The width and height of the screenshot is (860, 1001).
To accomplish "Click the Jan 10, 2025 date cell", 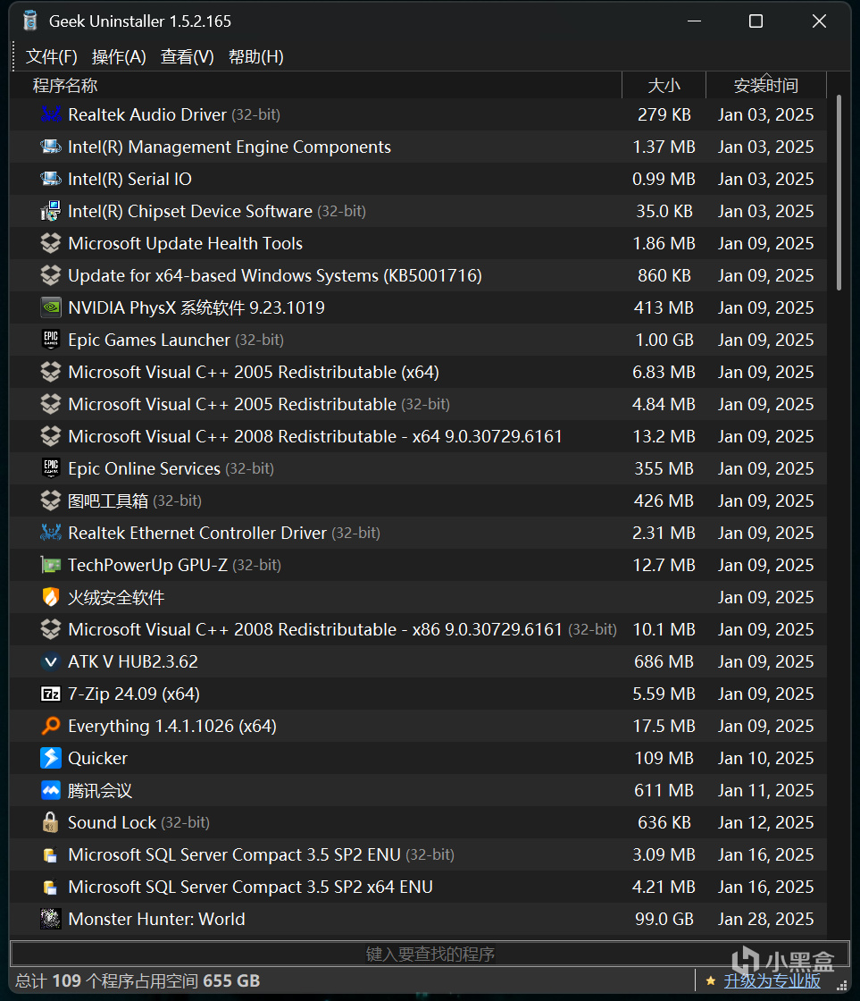I will tap(765, 758).
